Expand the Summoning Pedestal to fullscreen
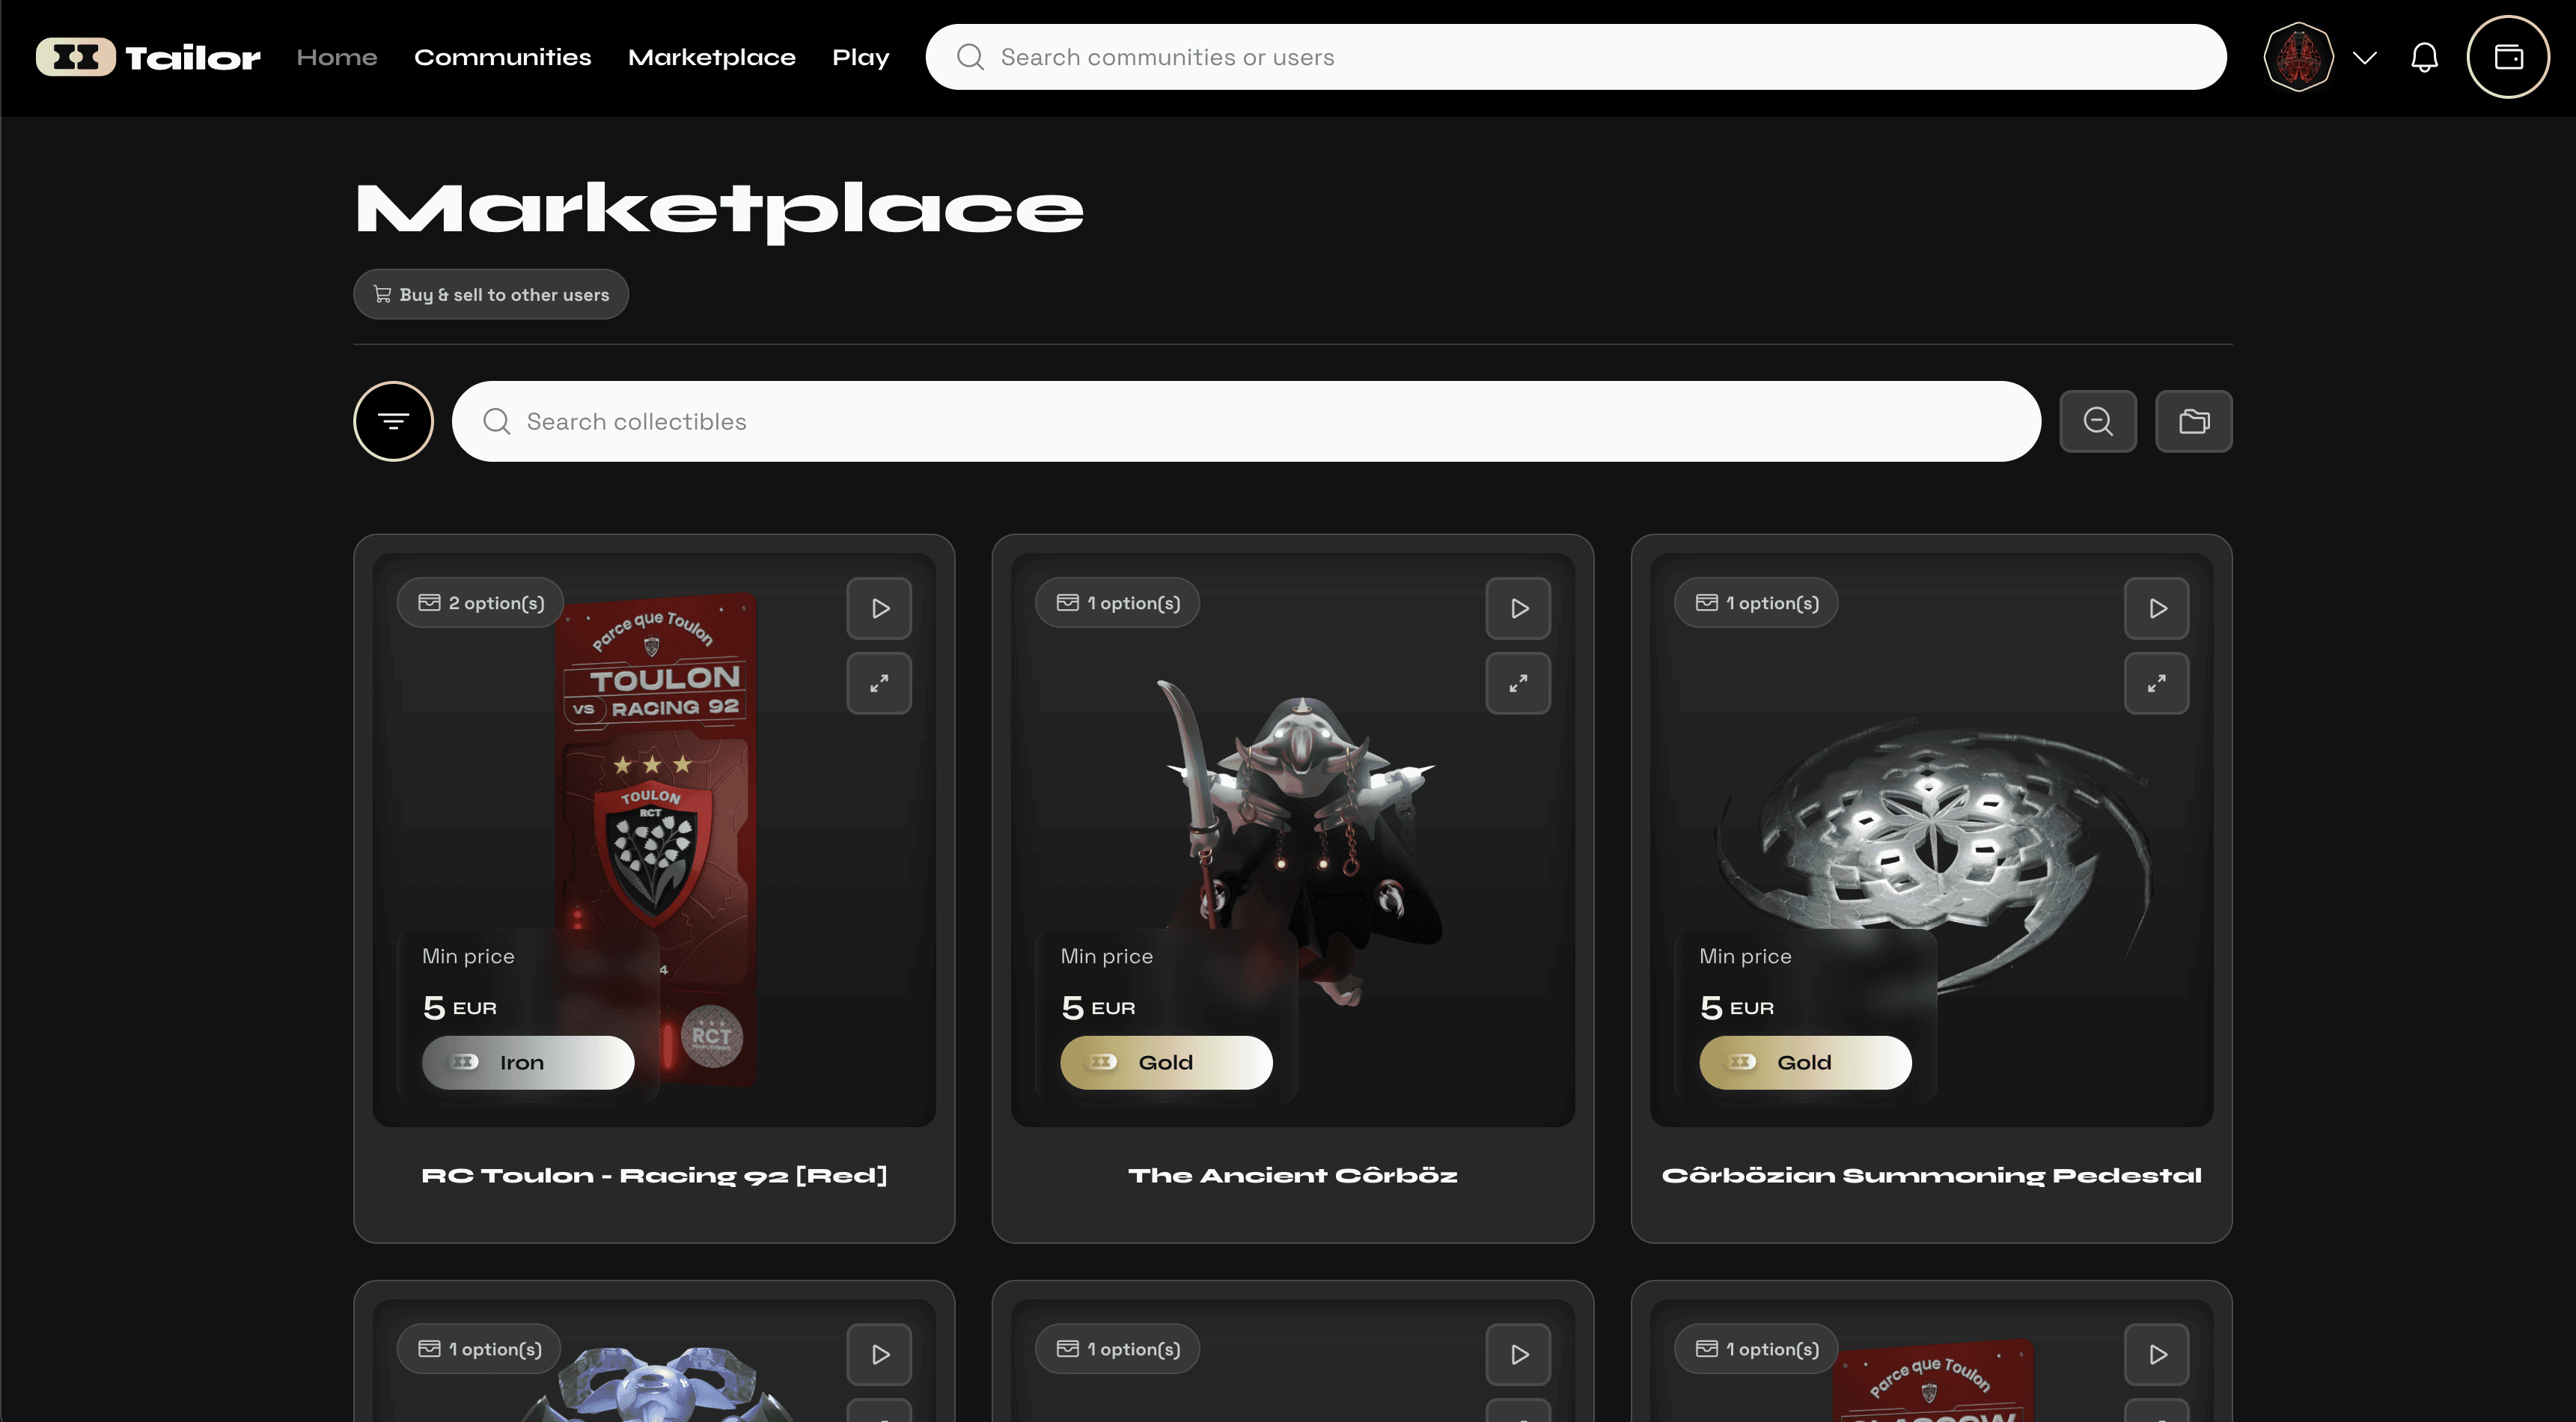Image resolution: width=2576 pixels, height=1422 pixels. tap(2157, 683)
